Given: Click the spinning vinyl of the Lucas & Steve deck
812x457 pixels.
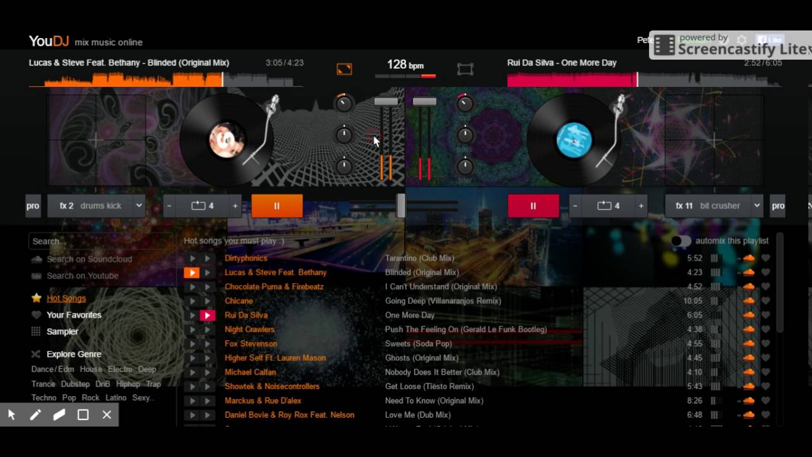Looking at the screenshot, I should click(x=226, y=140).
